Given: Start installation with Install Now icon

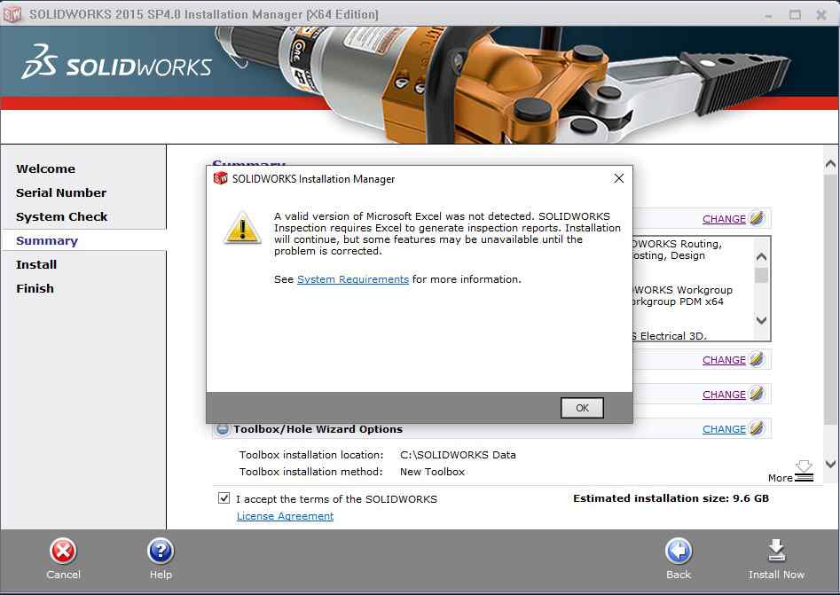Looking at the screenshot, I should pos(776,552).
